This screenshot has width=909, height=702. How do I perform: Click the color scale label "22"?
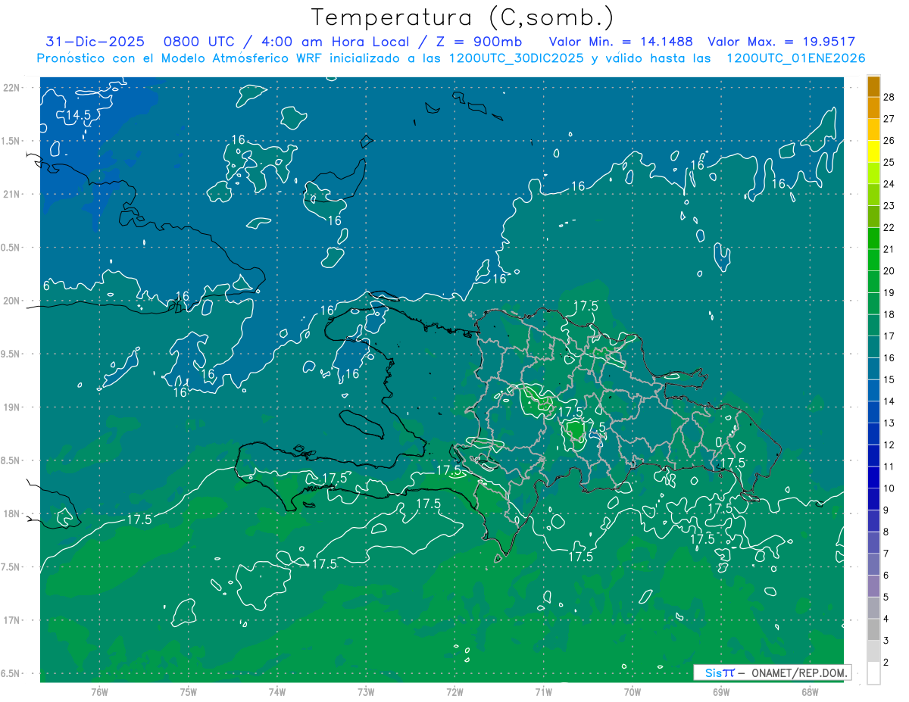point(889,228)
